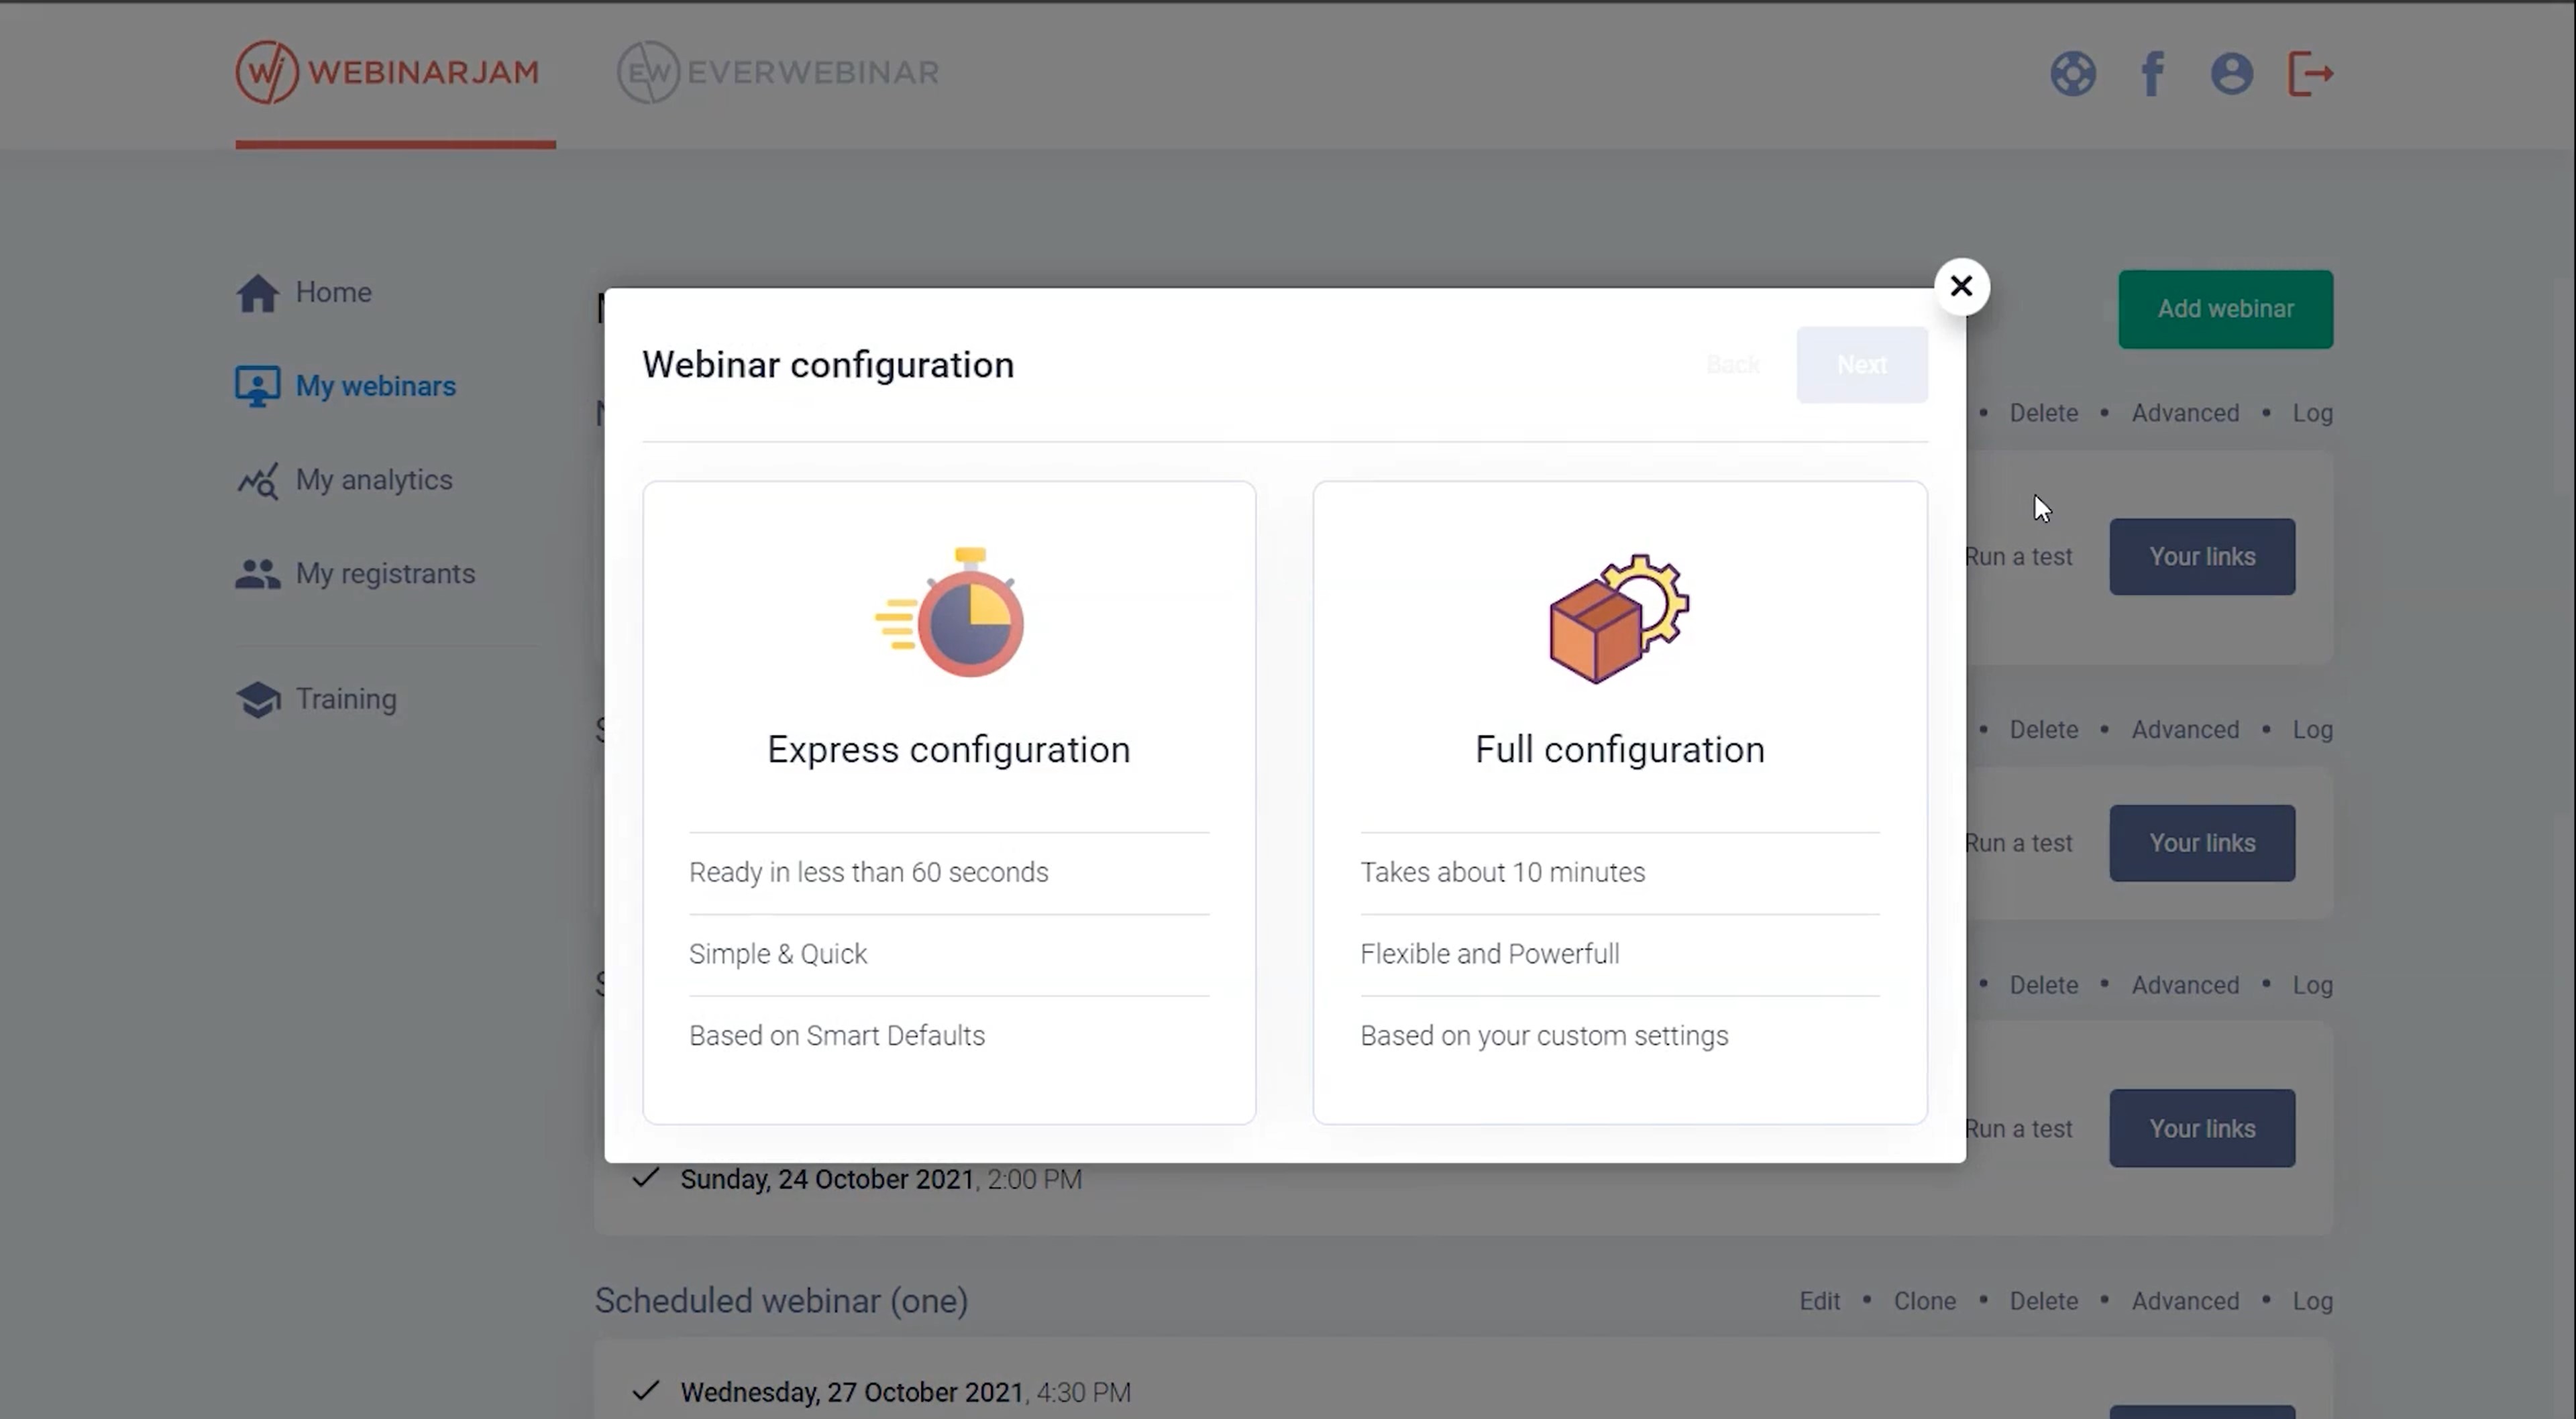Navigate to My registrants section

click(x=384, y=571)
